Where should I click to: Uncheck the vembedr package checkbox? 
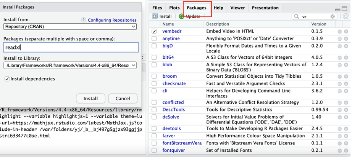click(154, 31)
